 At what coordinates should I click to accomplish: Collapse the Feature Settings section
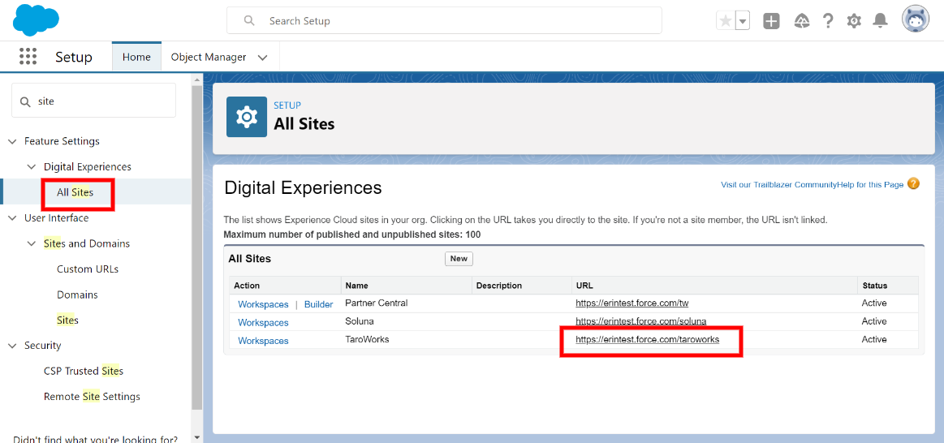[12, 141]
